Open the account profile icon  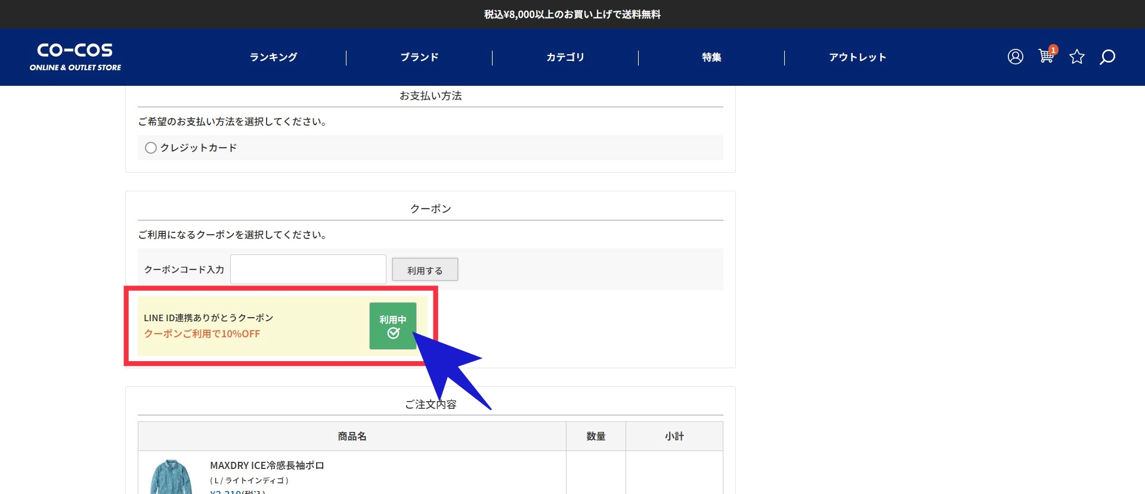[1015, 57]
